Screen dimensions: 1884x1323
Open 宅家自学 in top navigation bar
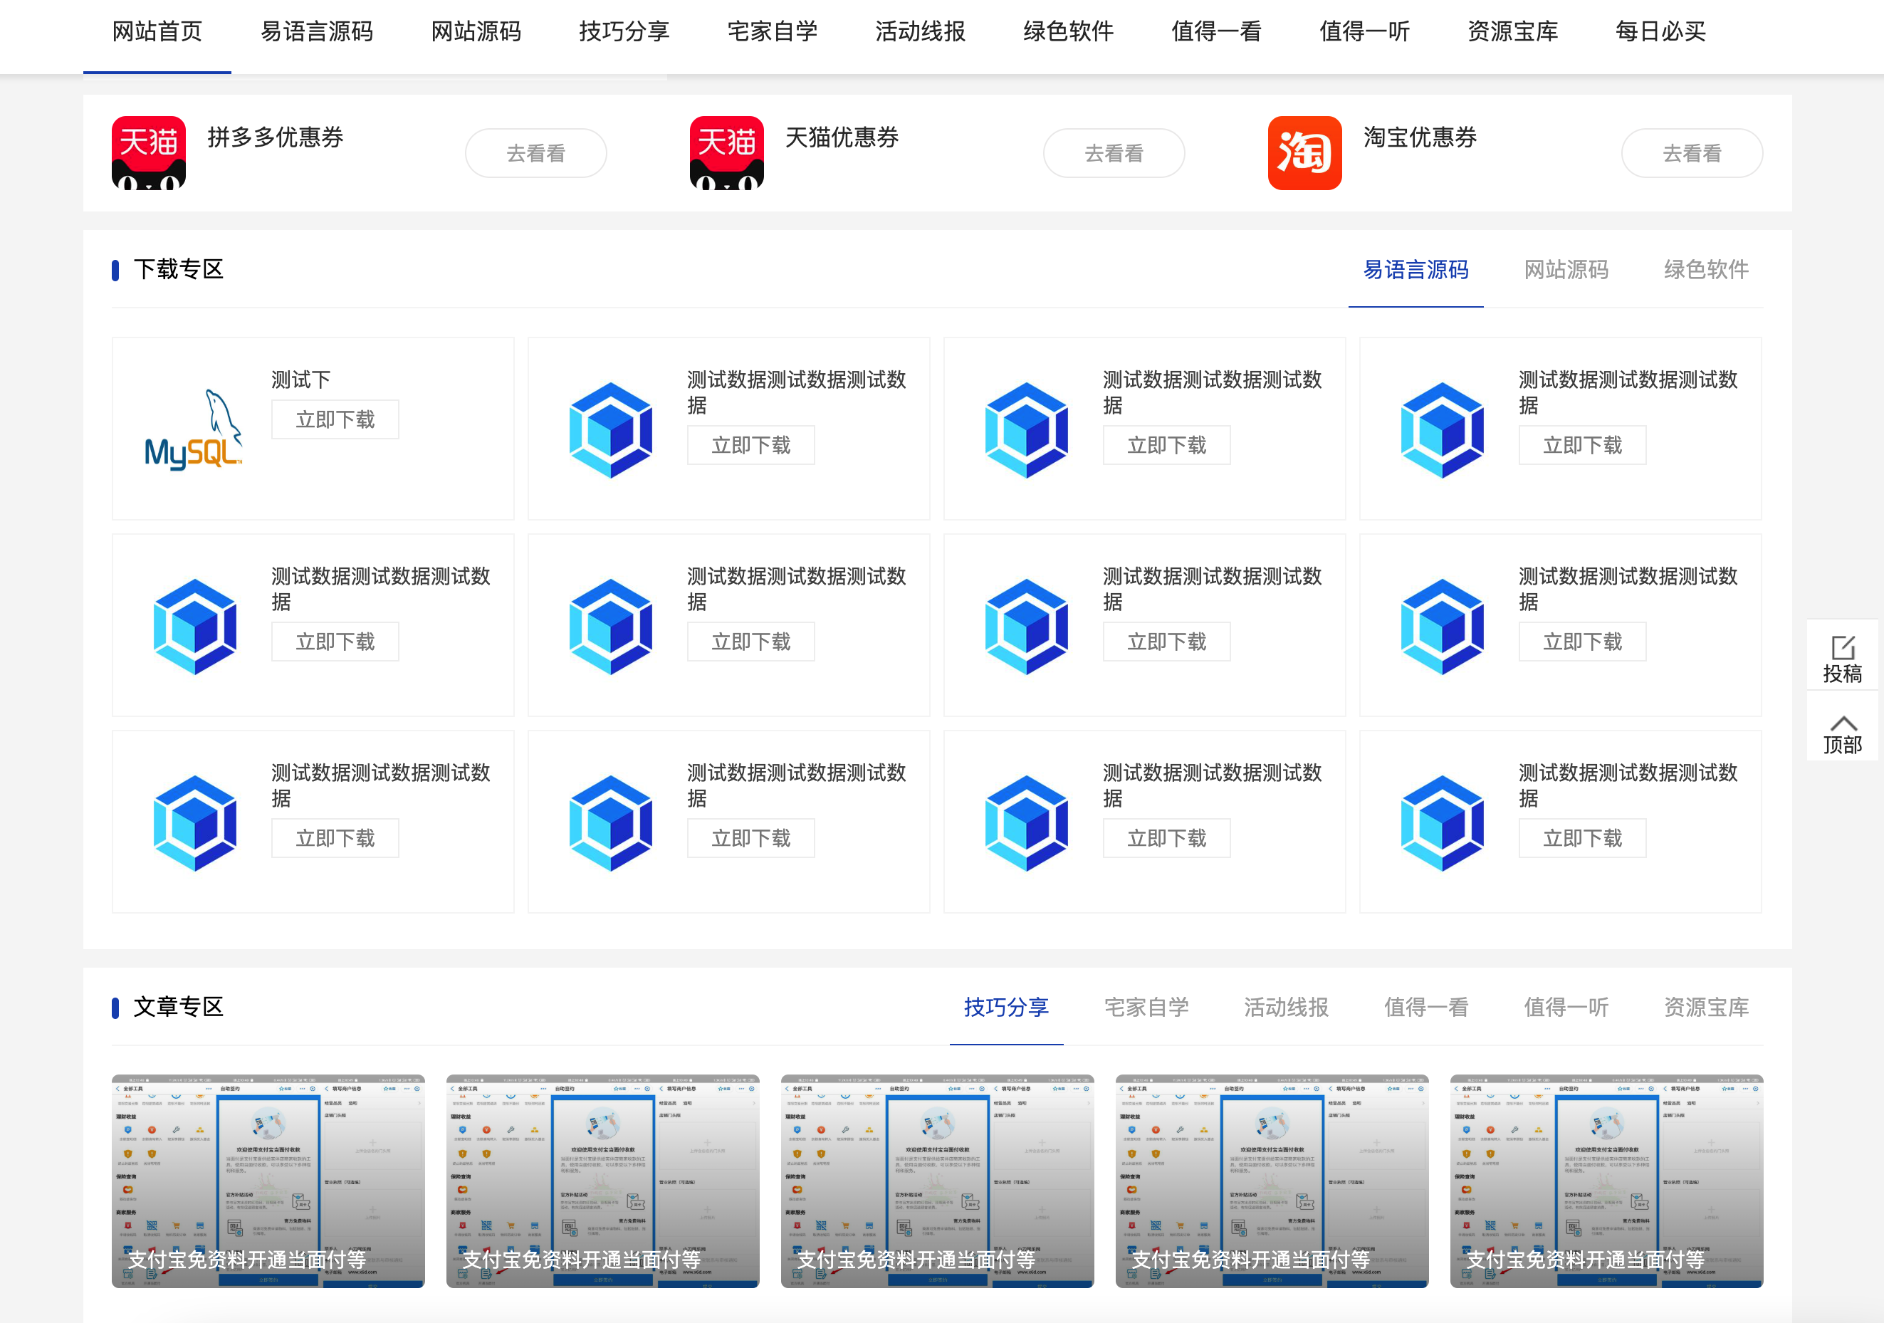(x=772, y=32)
